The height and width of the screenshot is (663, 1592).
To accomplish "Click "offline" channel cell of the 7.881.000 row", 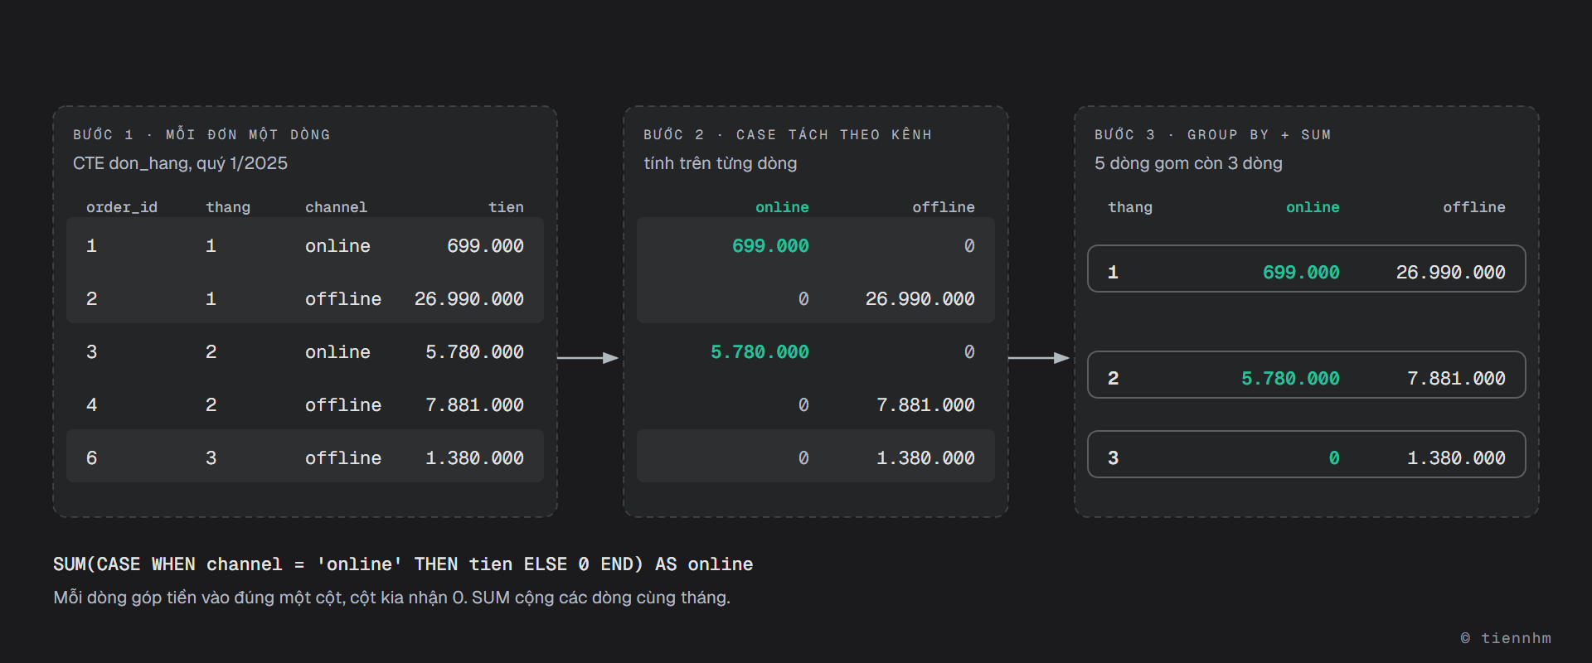I will (343, 404).
